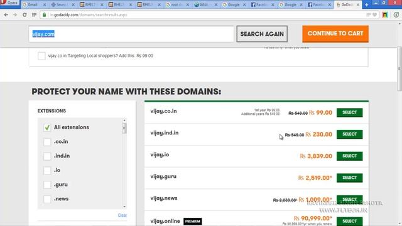Open the Speed Dial grid icon

(34, 15)
